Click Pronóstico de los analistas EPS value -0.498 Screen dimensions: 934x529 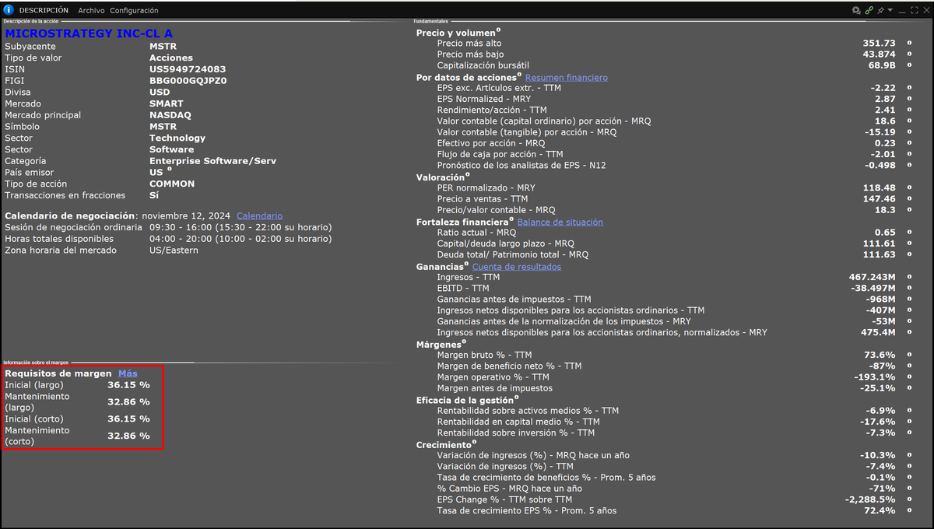(879, 166)
